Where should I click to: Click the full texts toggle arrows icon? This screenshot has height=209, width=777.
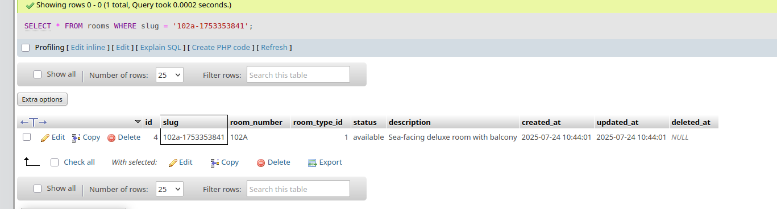pos(33,122)
